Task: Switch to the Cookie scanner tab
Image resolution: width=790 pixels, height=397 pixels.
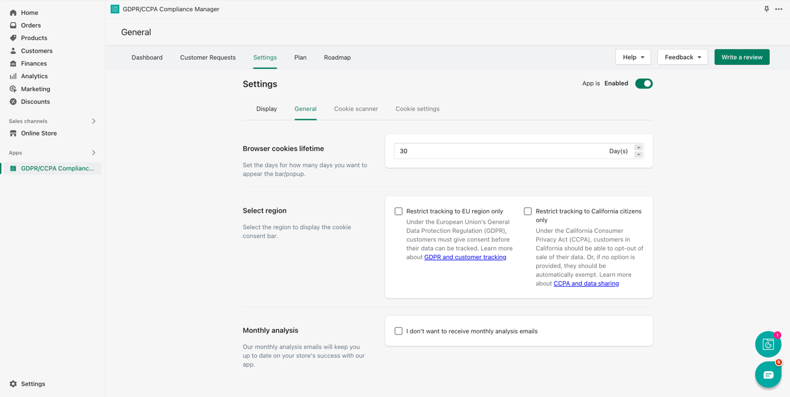Action: (356, 109)
